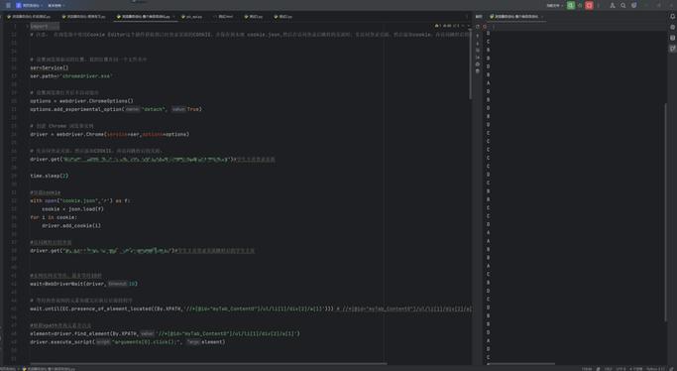Viewport: 677px width, 371px height.
Task: Open Notifications bell in right sidebar
Action: [x=672, y=17]
